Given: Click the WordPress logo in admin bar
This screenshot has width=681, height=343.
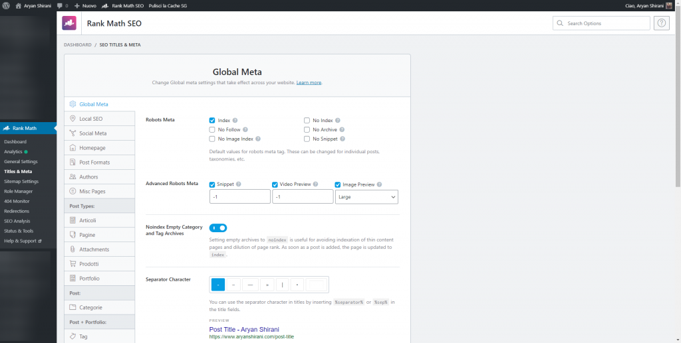Looking at the screenshot, I should [6, 5].
